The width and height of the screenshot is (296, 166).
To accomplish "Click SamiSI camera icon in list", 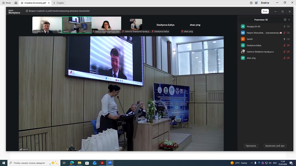I will click(x=288, y=39).
